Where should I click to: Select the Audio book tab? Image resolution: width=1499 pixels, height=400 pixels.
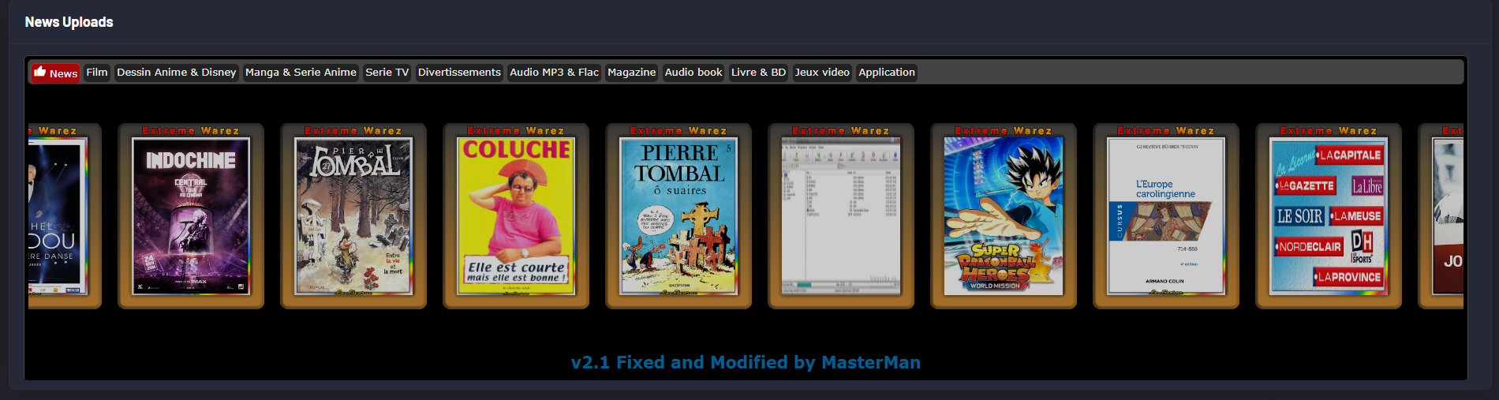693,73
